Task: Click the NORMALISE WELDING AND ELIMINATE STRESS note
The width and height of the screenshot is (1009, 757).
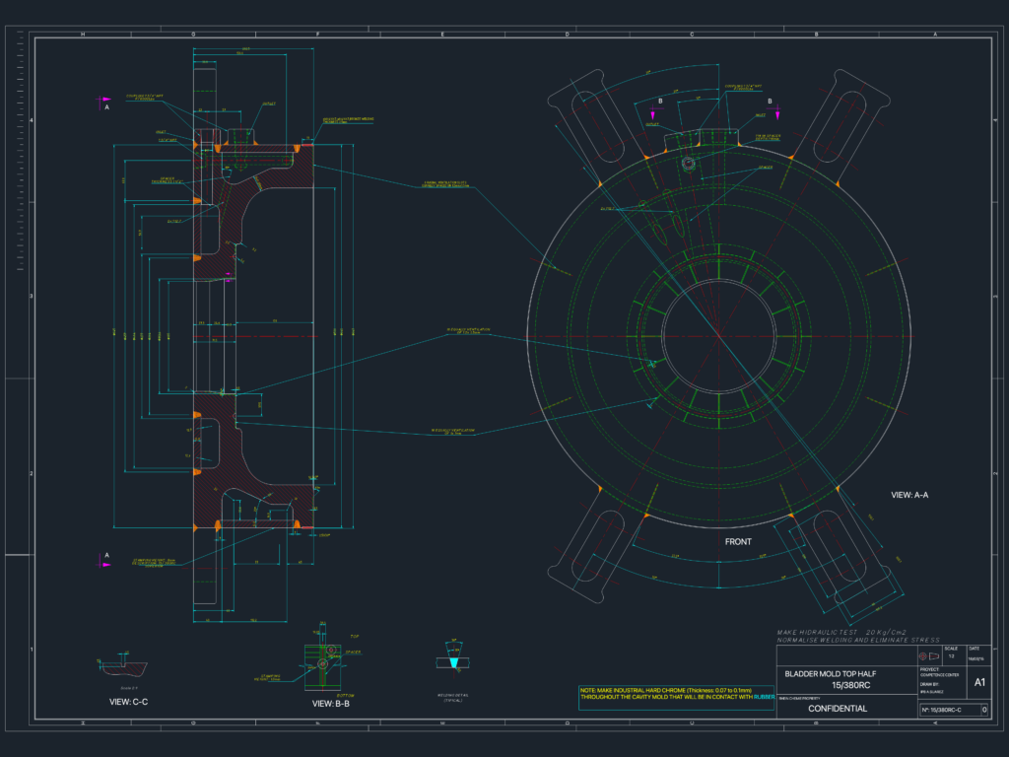Action: (858, 640)
